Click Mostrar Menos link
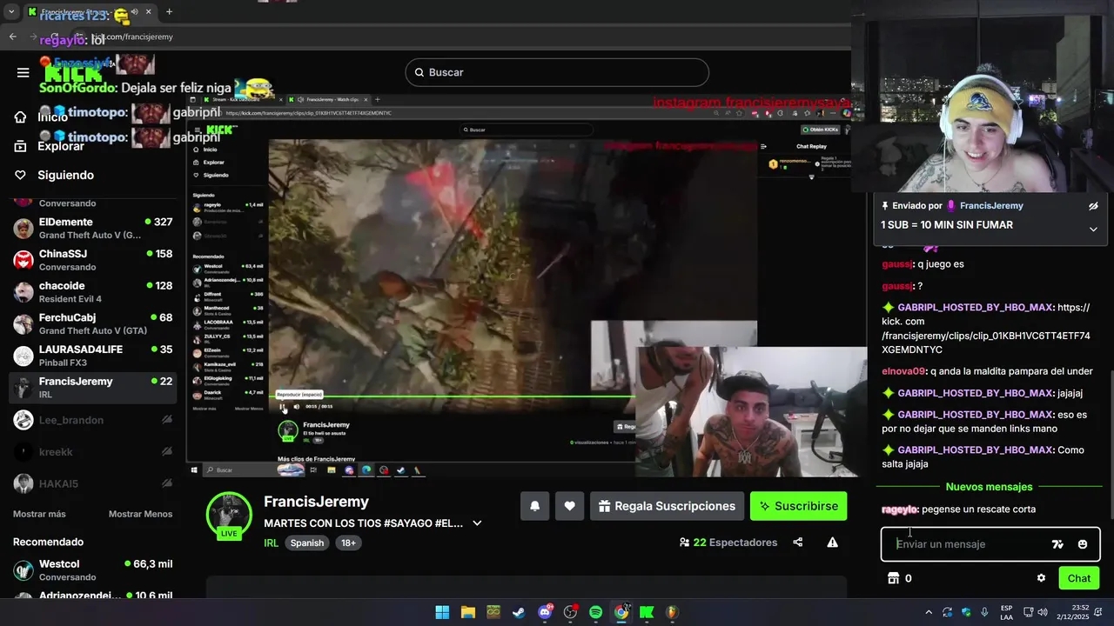1114x626 pixels. pos(140,514)
